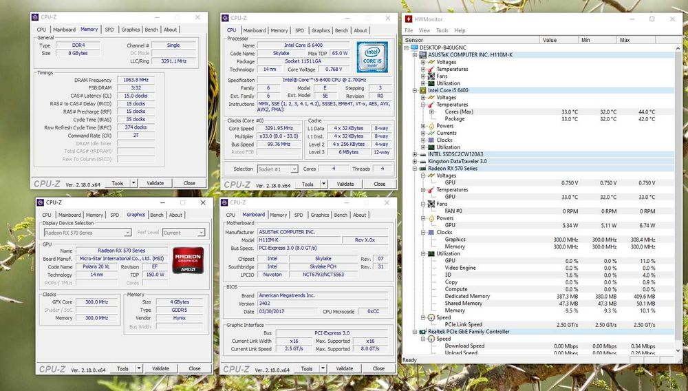Click the Utilization icon under Radeon RX 570

coord(431,253)
